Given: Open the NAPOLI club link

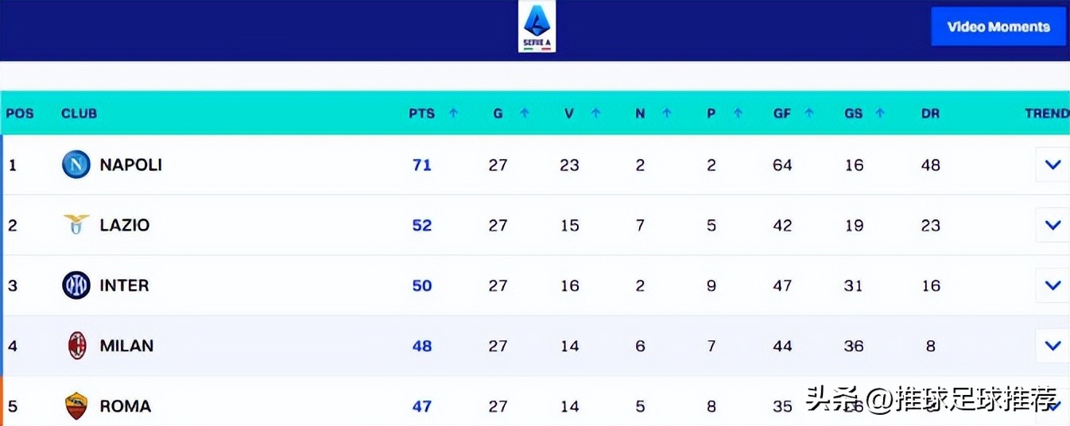Looking at the screenshot, I should point(130,165).
